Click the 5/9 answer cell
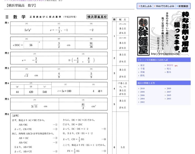 click(91, 75)
